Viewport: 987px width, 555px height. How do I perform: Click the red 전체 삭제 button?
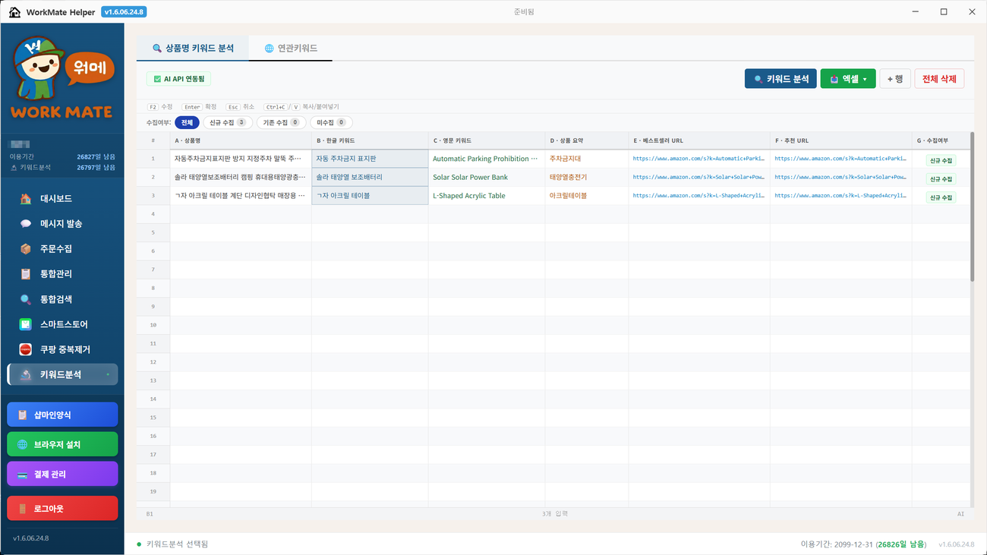tap(939, 79)
